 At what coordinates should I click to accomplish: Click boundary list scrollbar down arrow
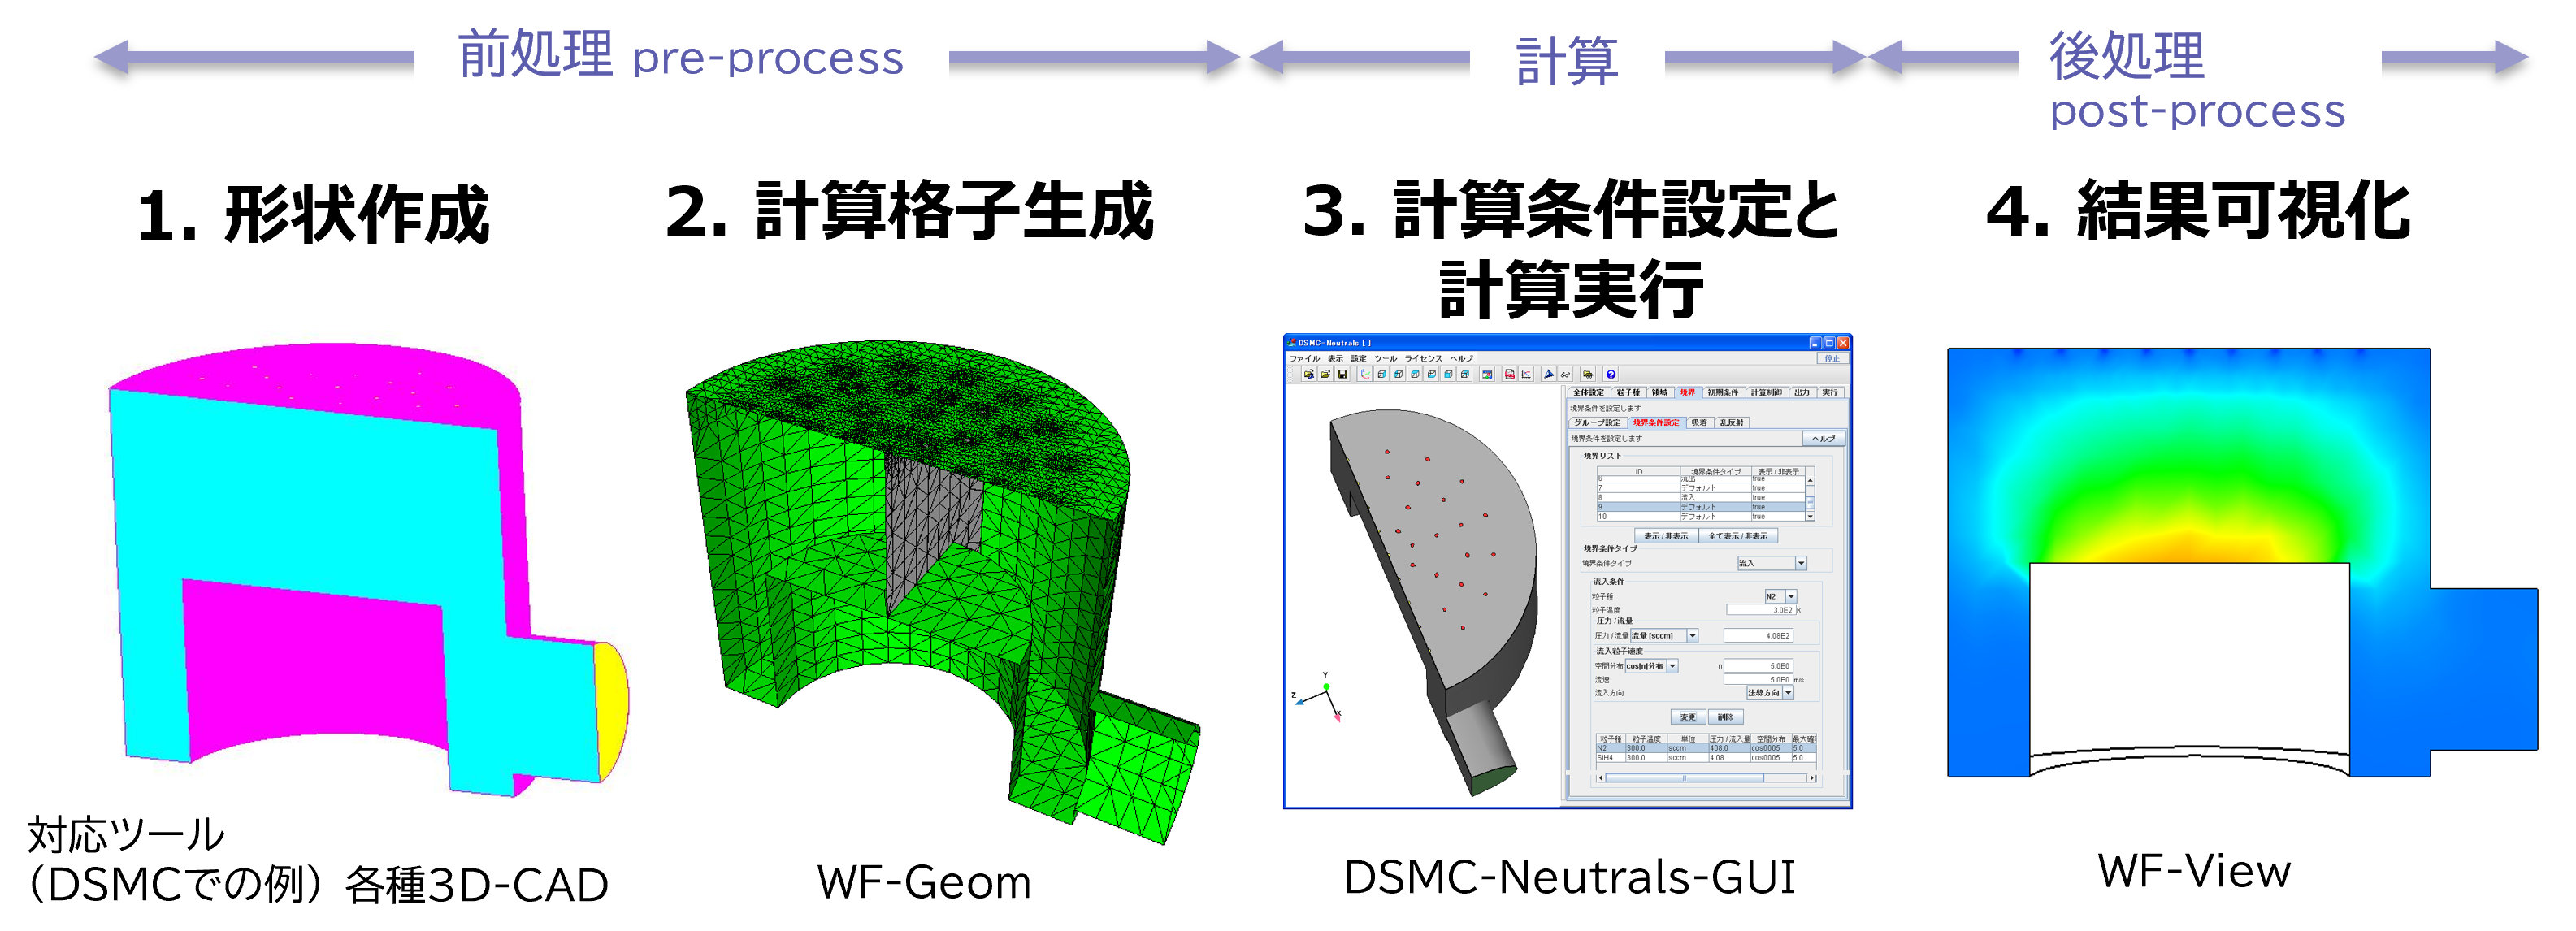point(1811,517)
